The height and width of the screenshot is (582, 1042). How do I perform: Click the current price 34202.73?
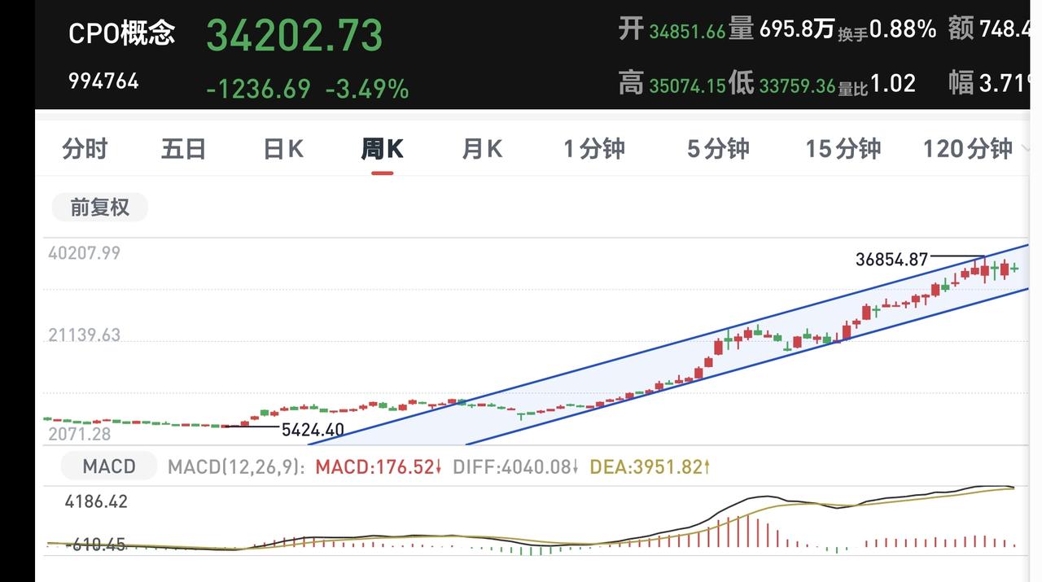click(x=295, y=35)
